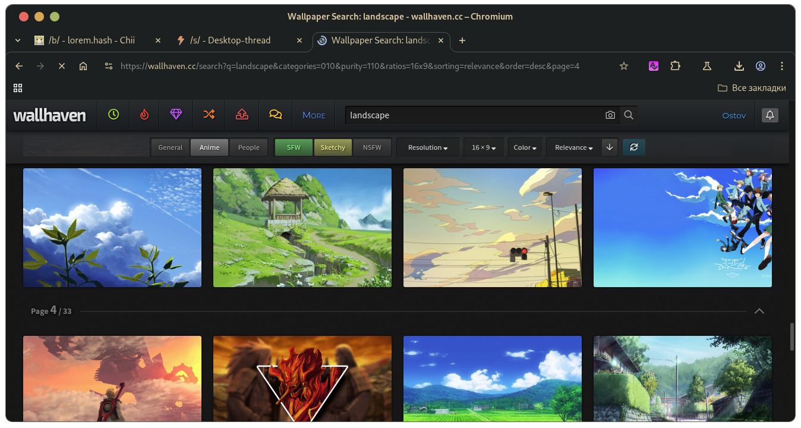Click the refresh search results button
Image resolution: width=801 pixels, height=428 pixels.
pos(633,147)
